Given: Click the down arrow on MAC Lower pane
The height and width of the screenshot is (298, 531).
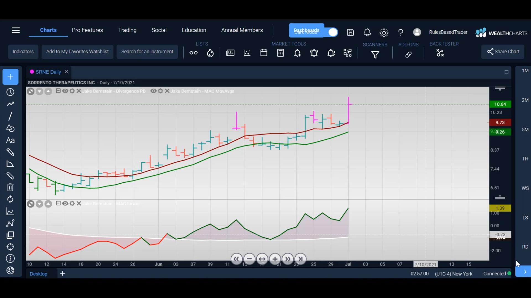Looking at the screenshot, I should click(40, 204).
